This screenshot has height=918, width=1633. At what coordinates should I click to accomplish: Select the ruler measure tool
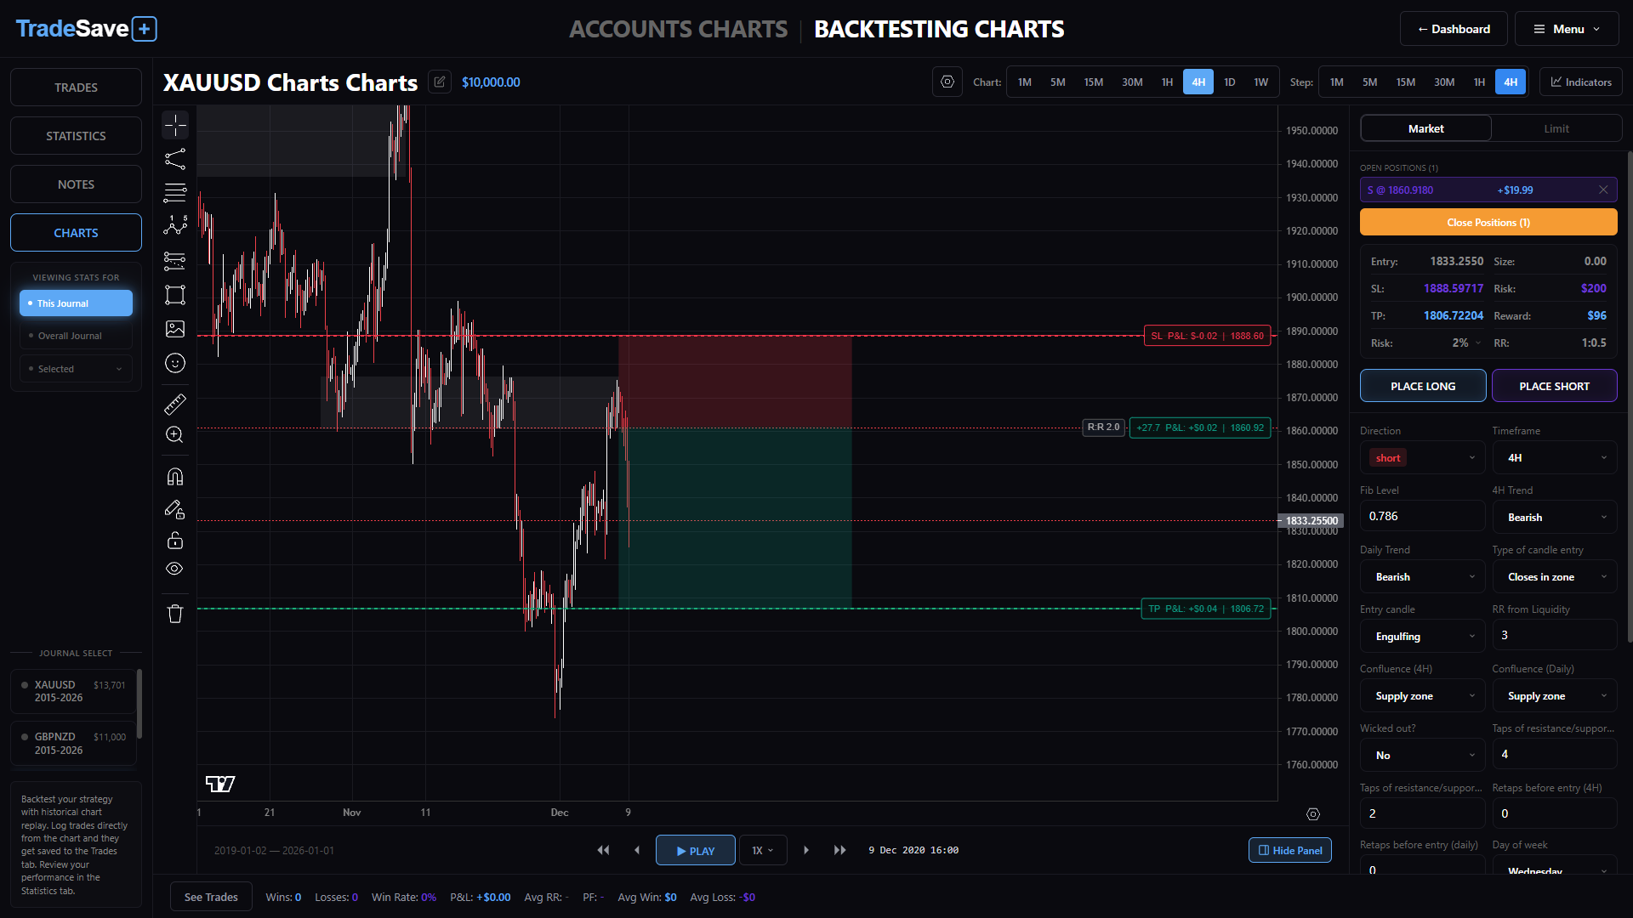point(175,404)
